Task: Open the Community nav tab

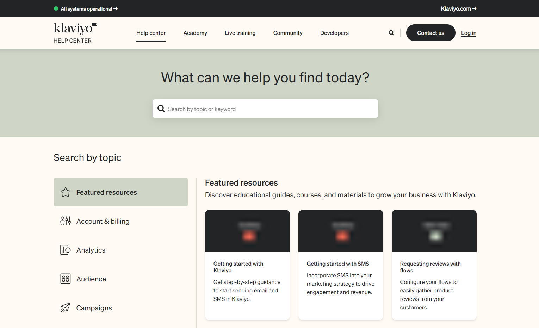Action: tap(288, 33)
